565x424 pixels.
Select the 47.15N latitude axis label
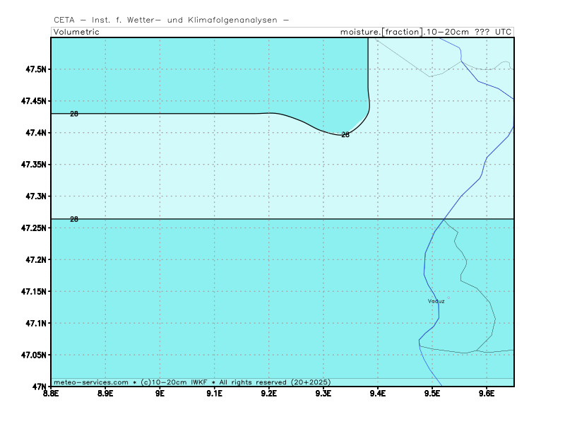point(32,292)
